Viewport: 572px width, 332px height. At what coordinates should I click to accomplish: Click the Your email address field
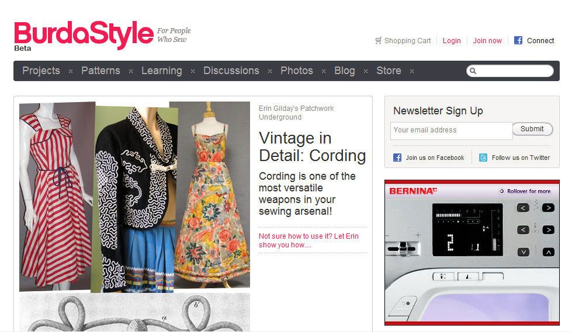tap(451, 131)
